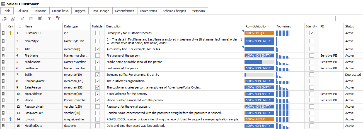Click the table columns chooser icon
The width and height of the screenshot is (363, 129).
click(x=31, y=19)
